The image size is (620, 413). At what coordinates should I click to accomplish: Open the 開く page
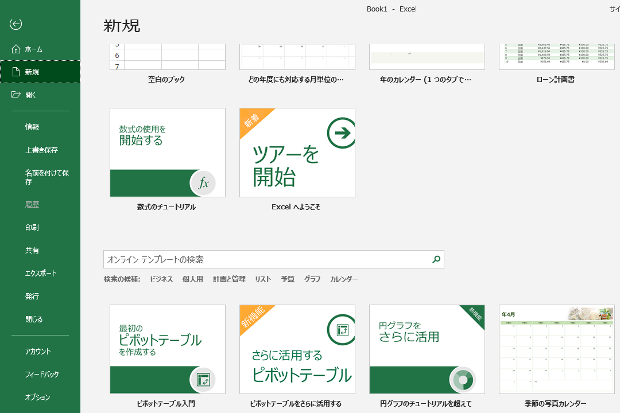click(x=40, y=95)
